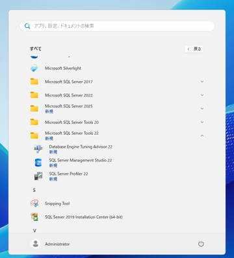Screen dimensions: 234x258
Task: Select the Microsoft SQL Server Tools 20 label
Action: 71,123
